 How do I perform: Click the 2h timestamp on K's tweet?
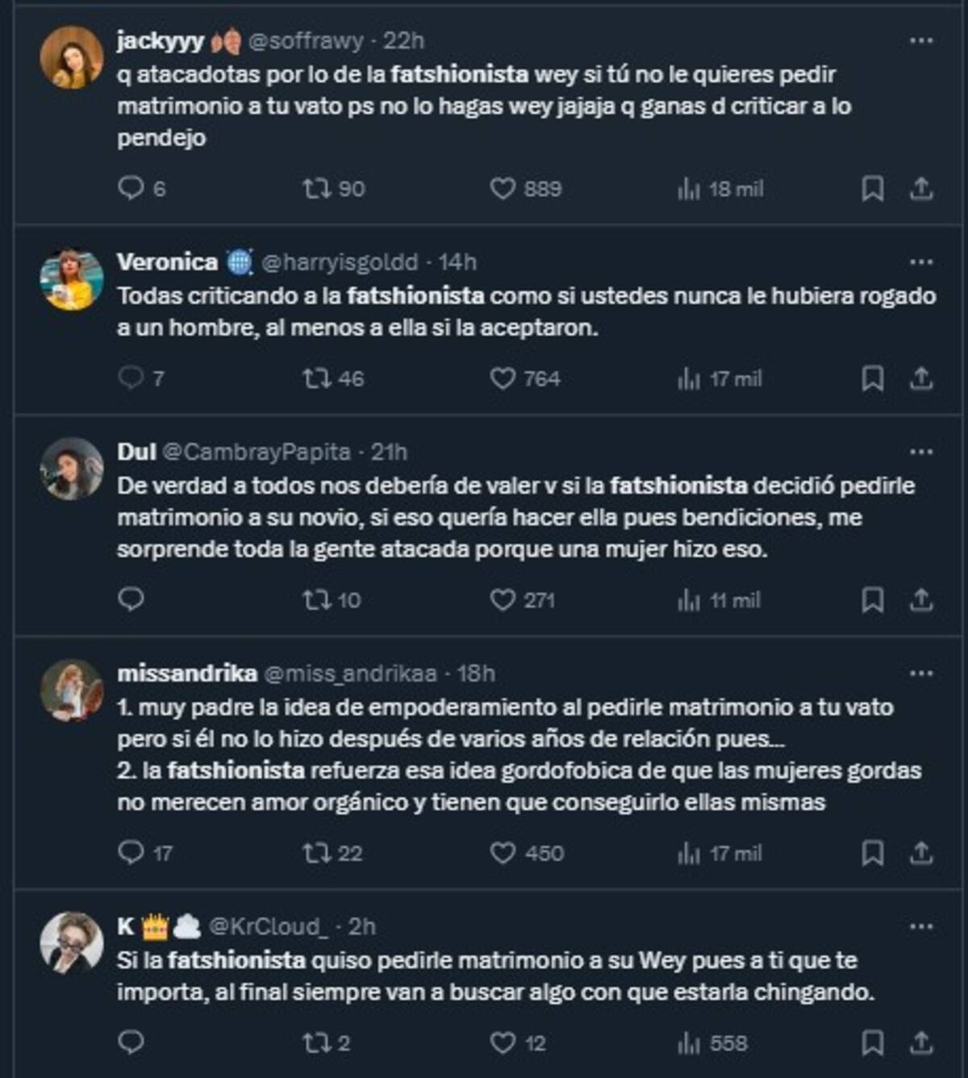tap(361, 926)
